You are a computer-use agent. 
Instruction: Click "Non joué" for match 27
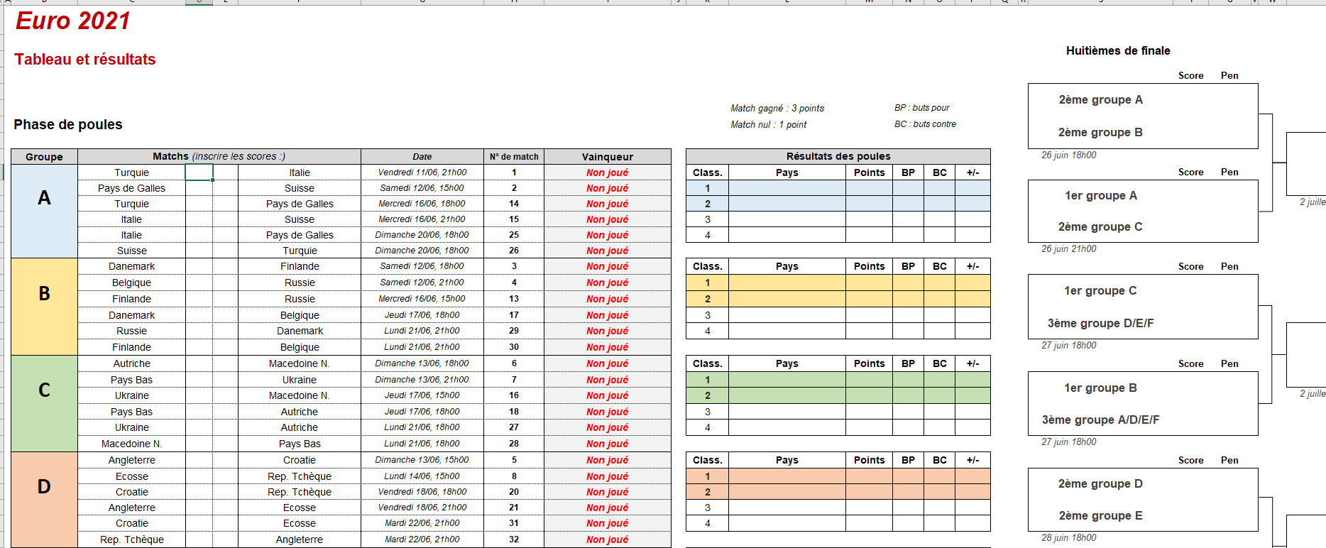point(608,427)
